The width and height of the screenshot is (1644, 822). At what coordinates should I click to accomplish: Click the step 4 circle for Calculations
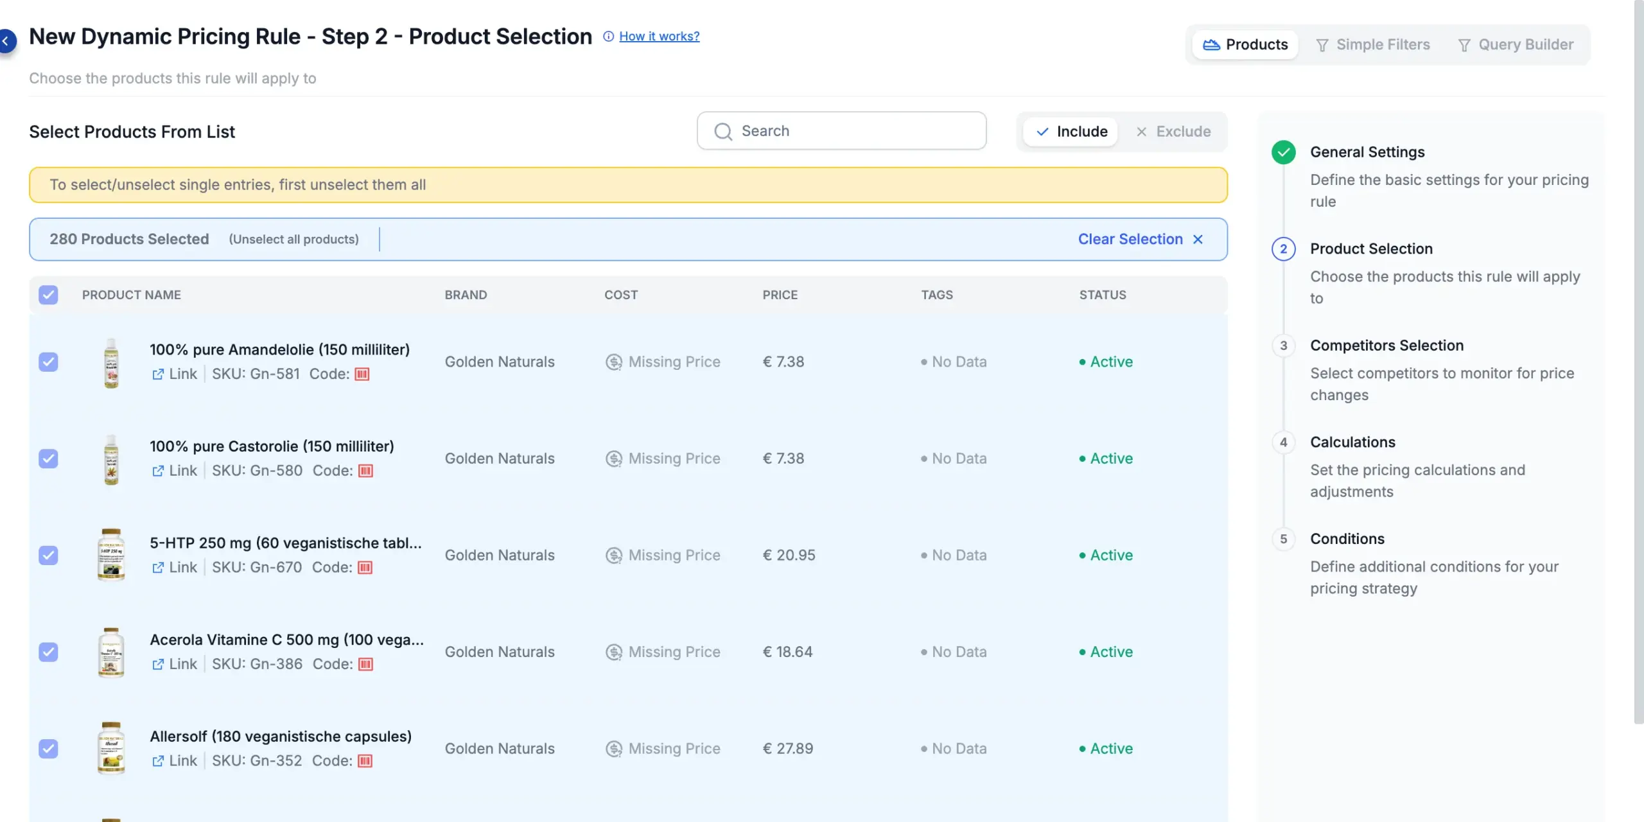click(x=1283, y=442)
